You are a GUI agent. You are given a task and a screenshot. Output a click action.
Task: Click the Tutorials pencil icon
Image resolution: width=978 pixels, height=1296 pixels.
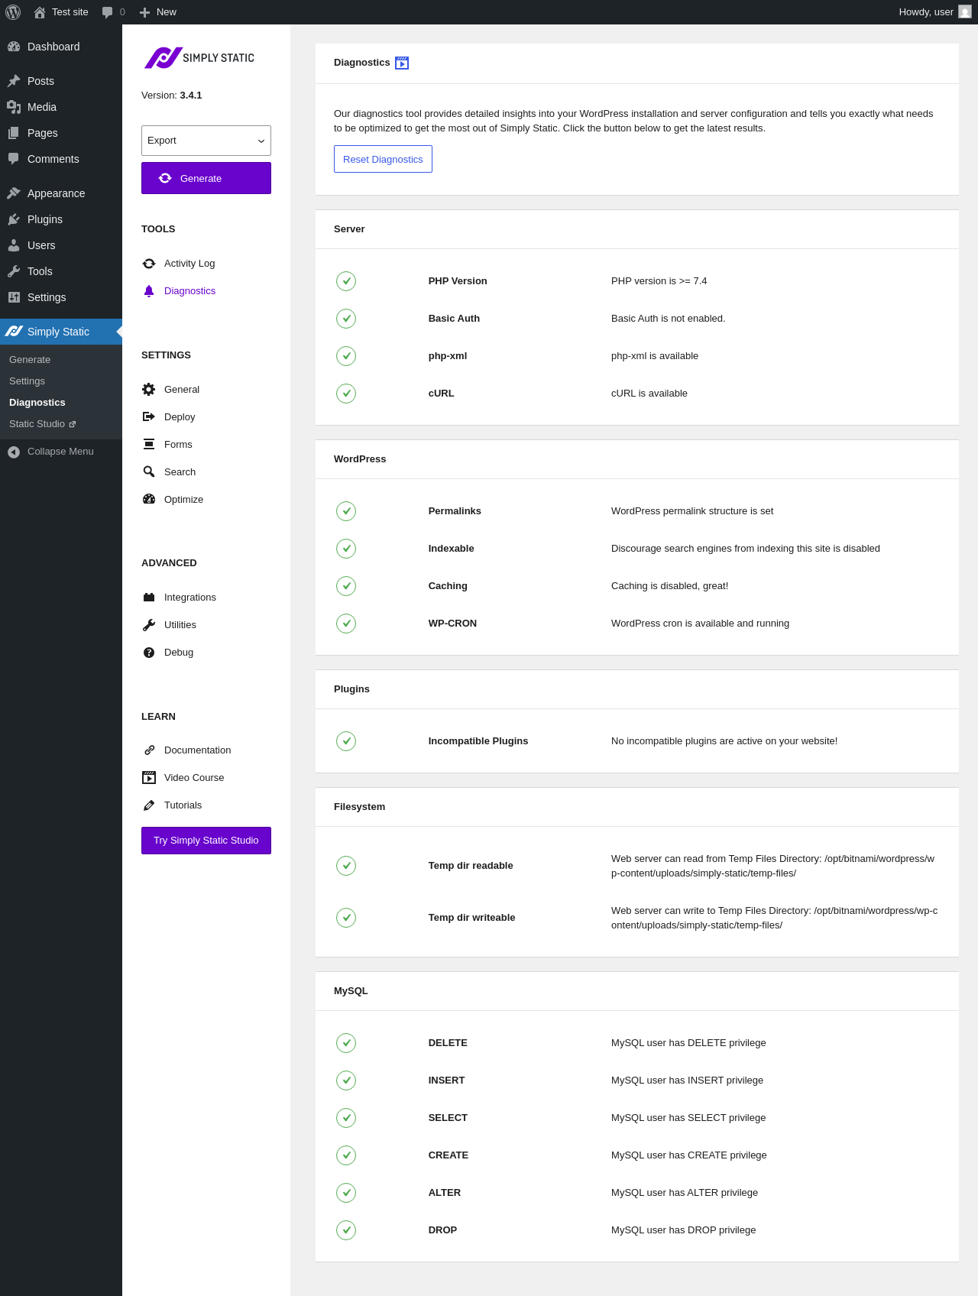[x=149, y=805]
